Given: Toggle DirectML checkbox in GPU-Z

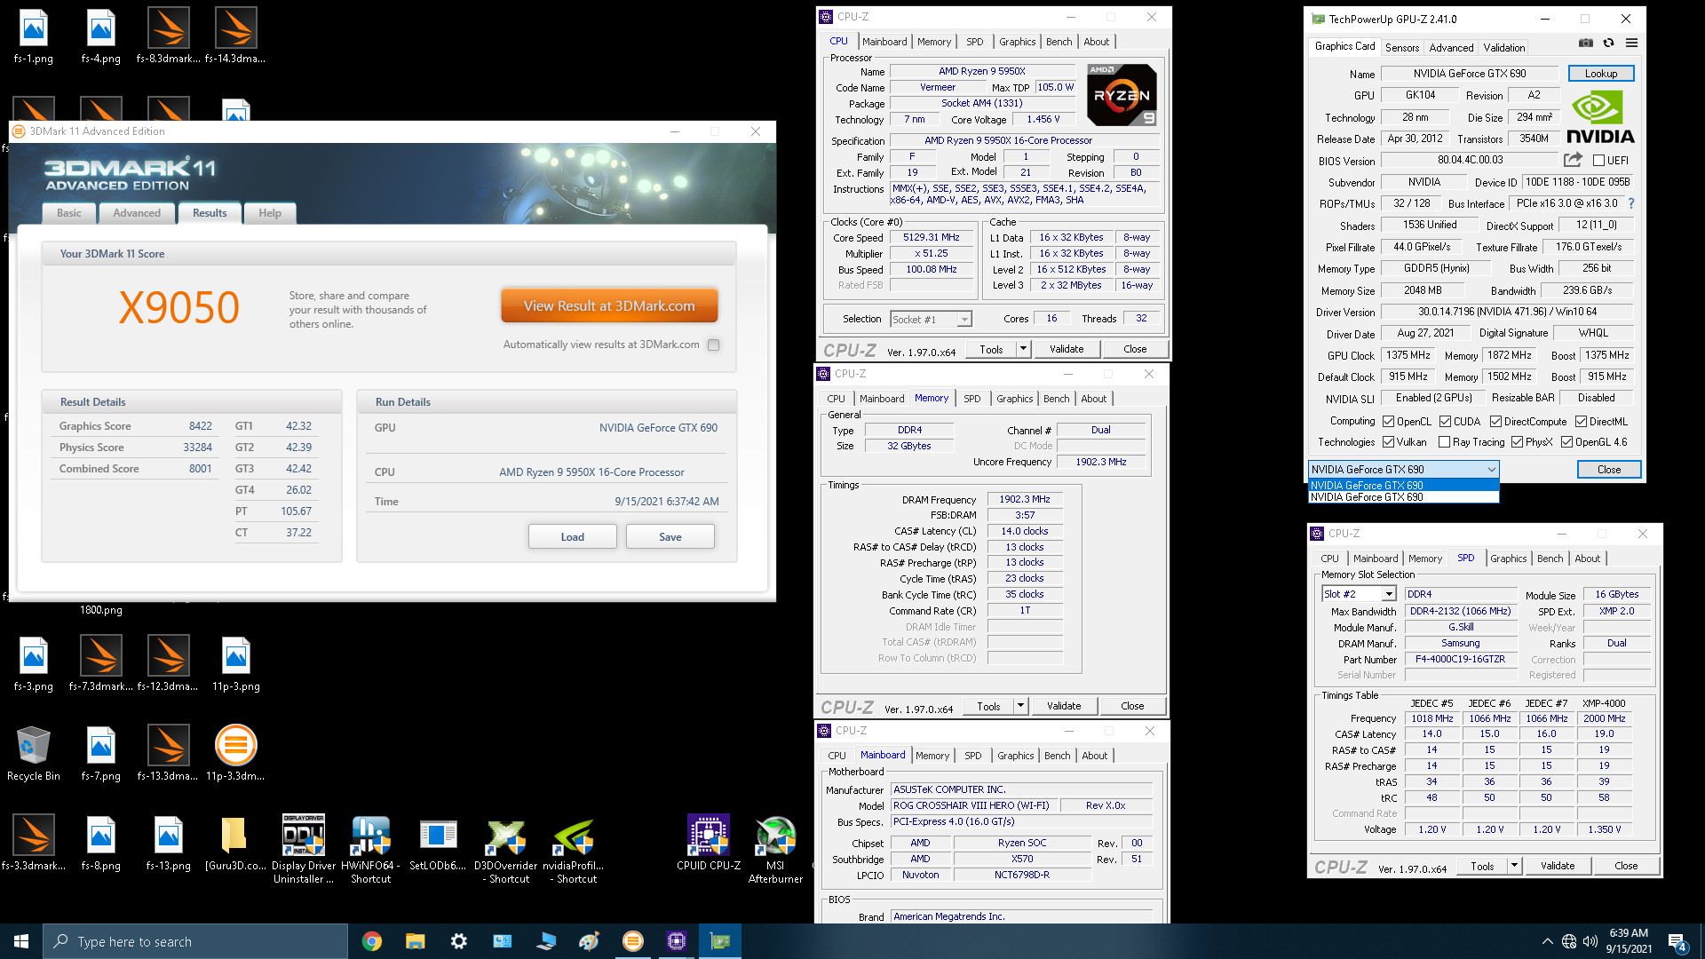Looking at the screenshot, I should coord(1581,422).
